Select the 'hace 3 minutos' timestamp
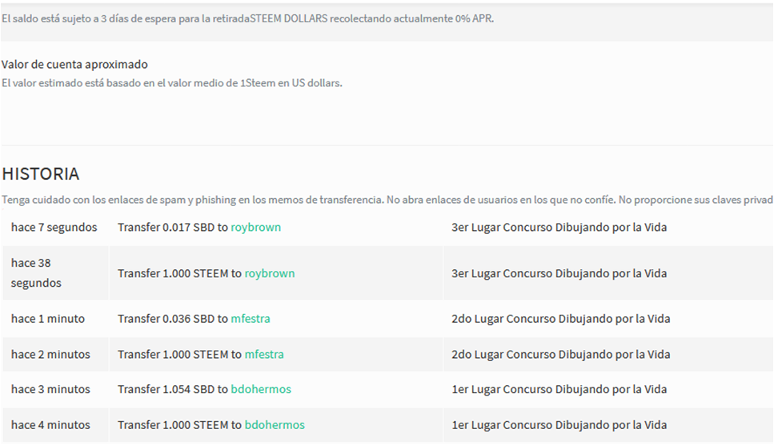The image size is (774, 445). tap(51, 389)
